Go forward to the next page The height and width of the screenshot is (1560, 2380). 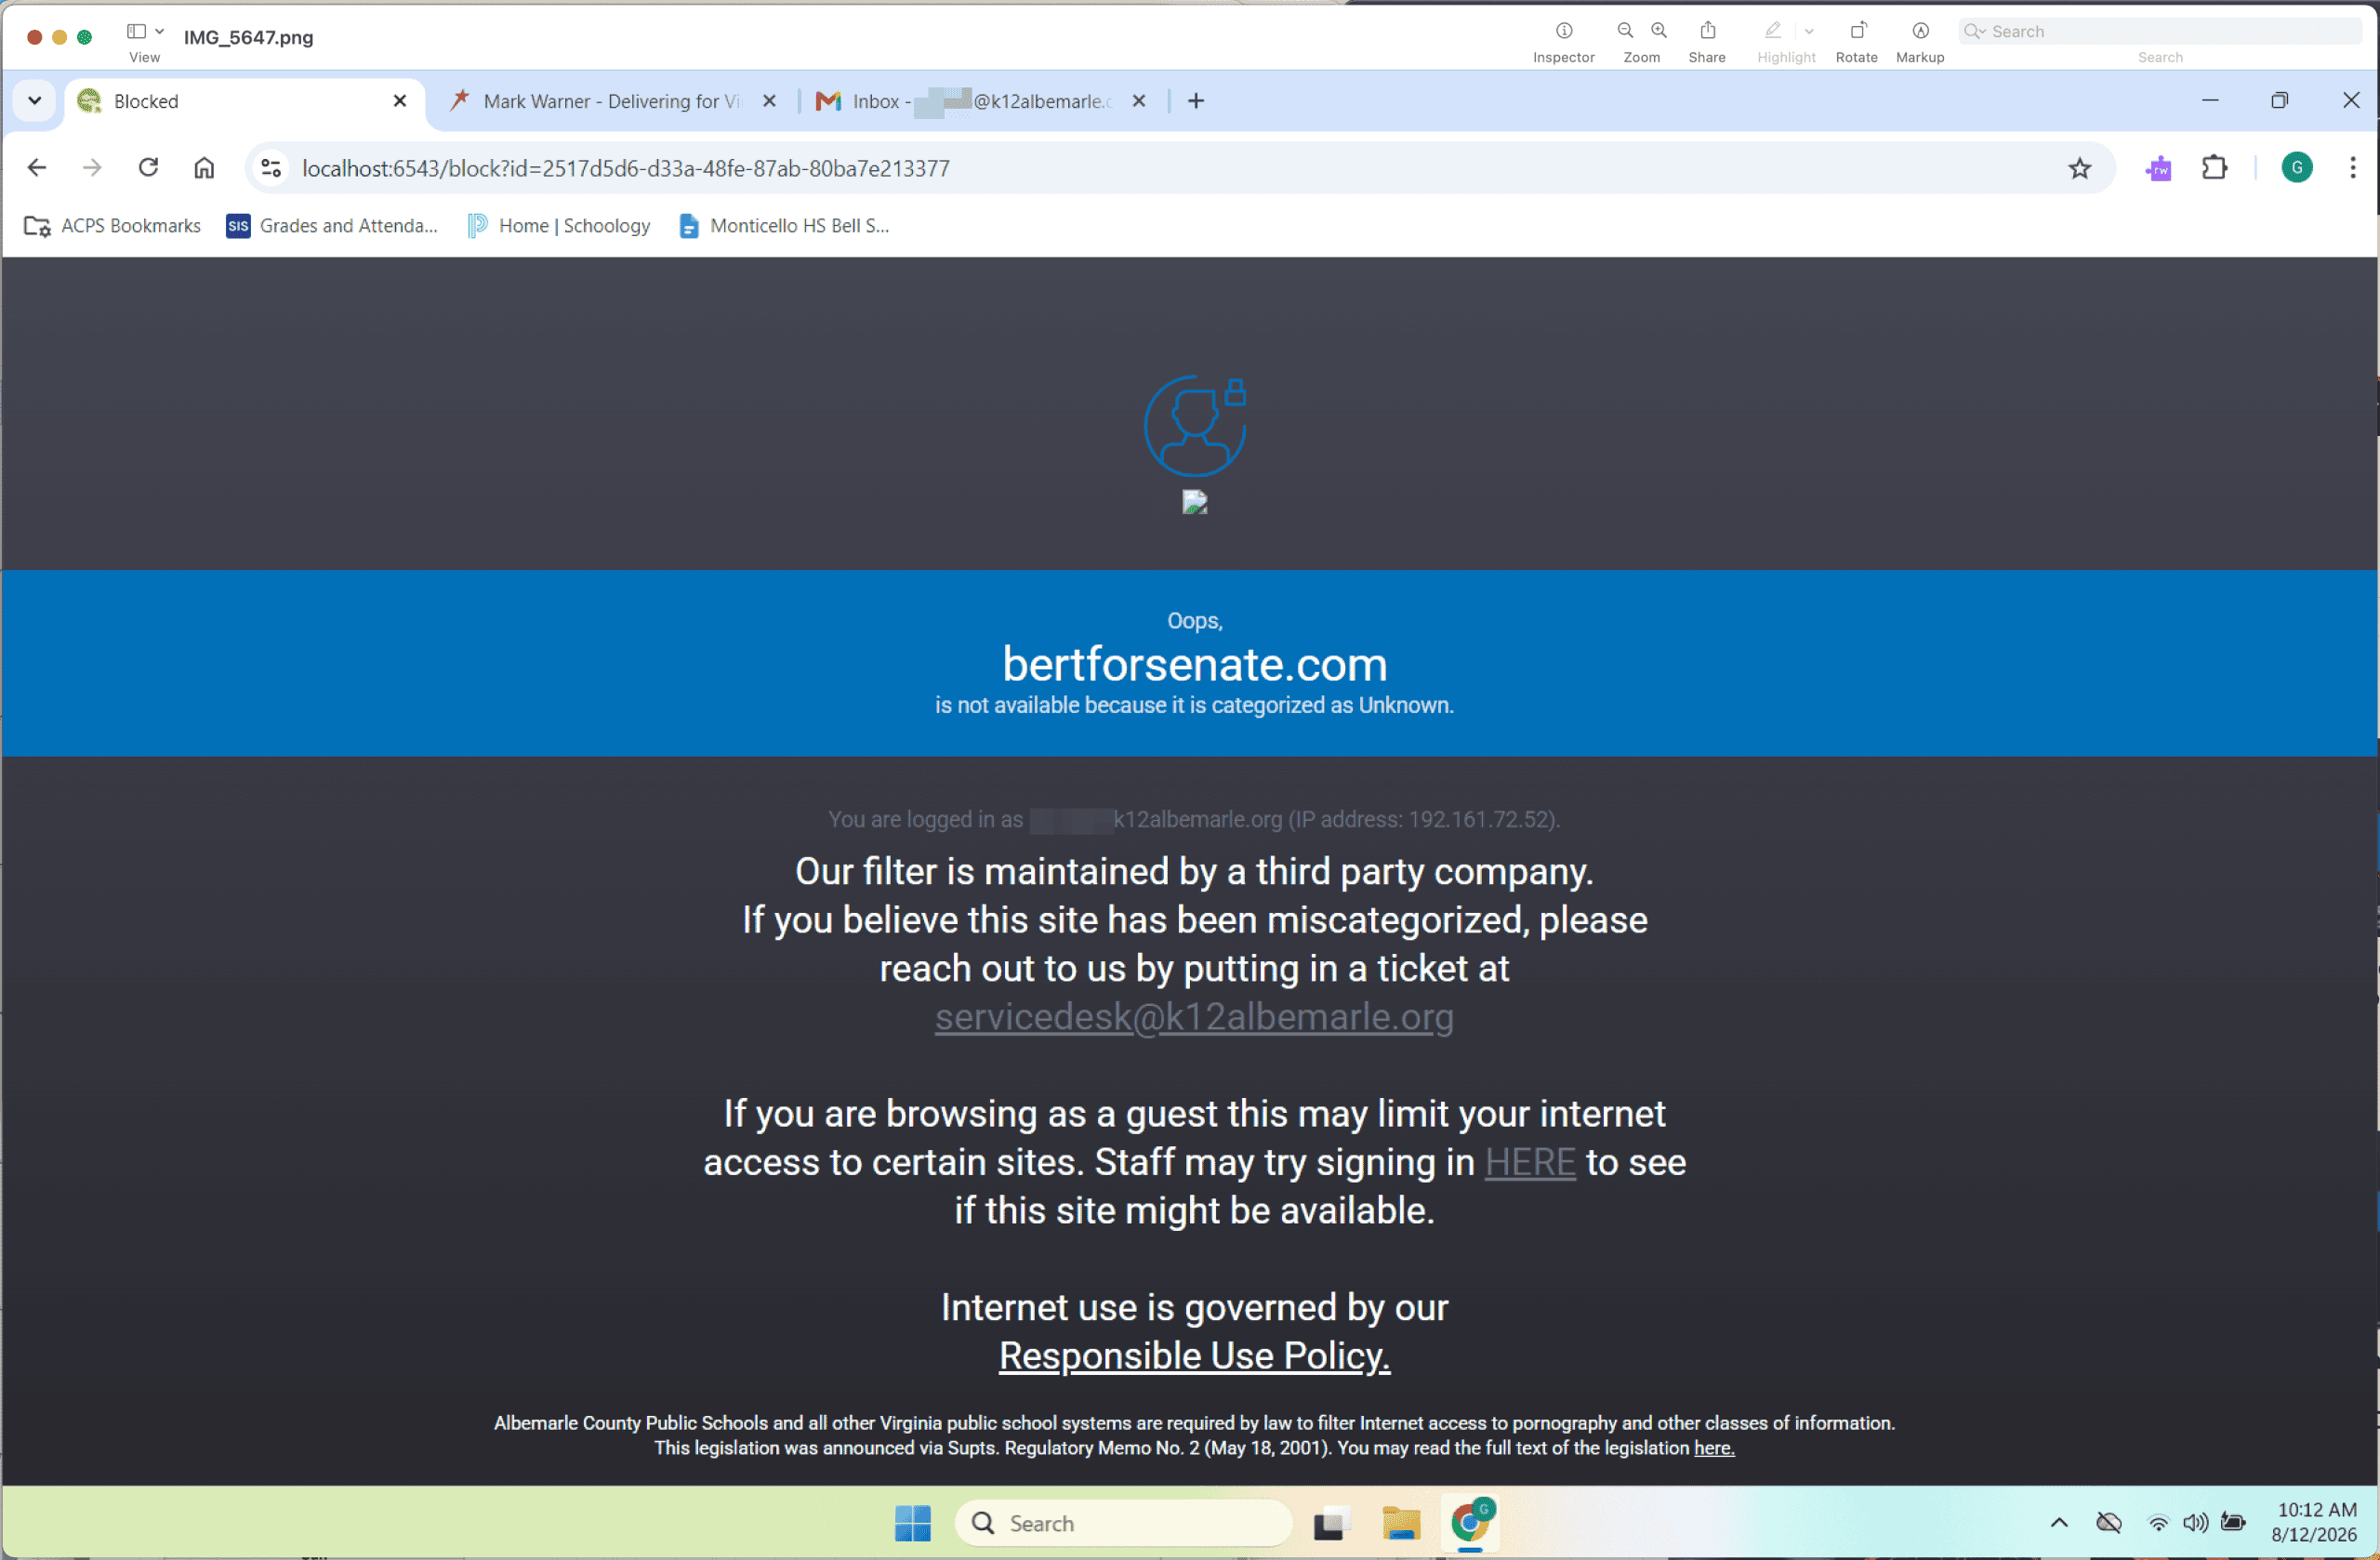92,168
